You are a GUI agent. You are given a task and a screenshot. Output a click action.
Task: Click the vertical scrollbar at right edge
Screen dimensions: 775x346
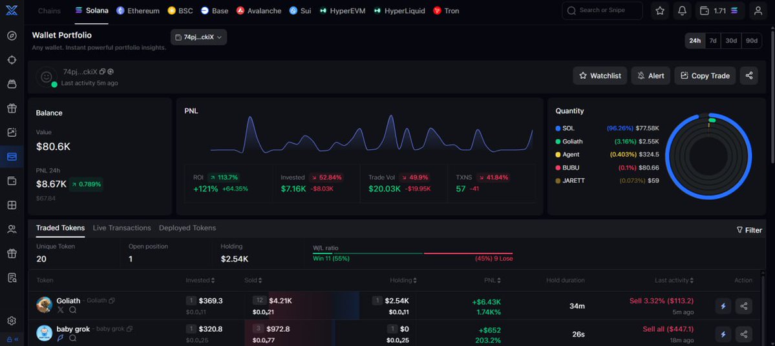[772, 99]
